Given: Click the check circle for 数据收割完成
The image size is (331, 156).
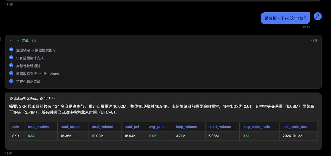Looking at the screenshot, I should point(11,73).
